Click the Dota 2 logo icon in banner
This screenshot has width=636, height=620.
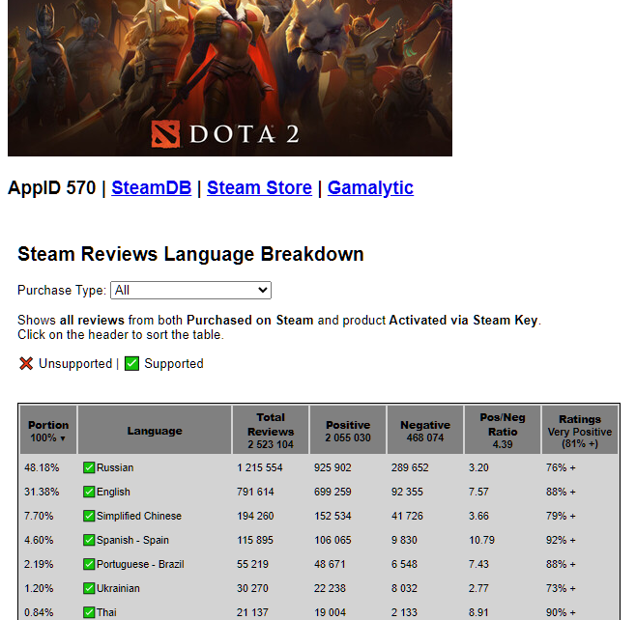point(165,134)
